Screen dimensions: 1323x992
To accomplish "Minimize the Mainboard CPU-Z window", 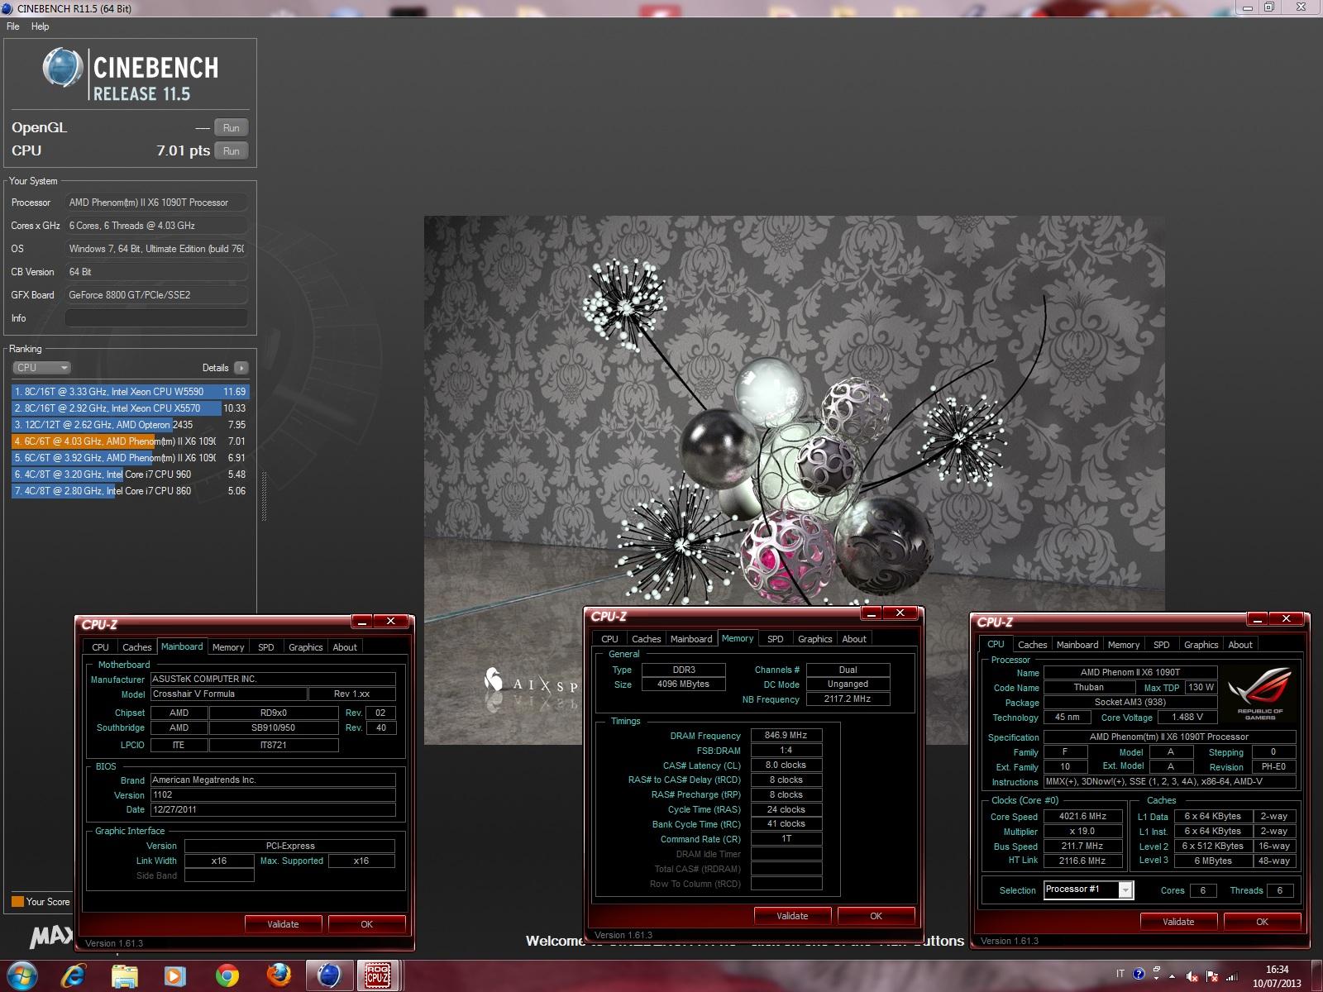I will pos(362,622).
